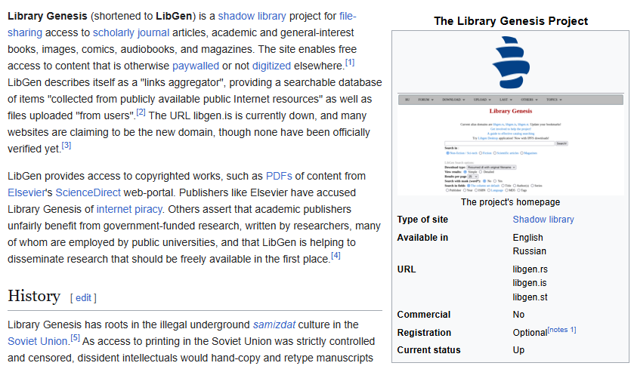Jump to citation [1]

coord(350,63)
